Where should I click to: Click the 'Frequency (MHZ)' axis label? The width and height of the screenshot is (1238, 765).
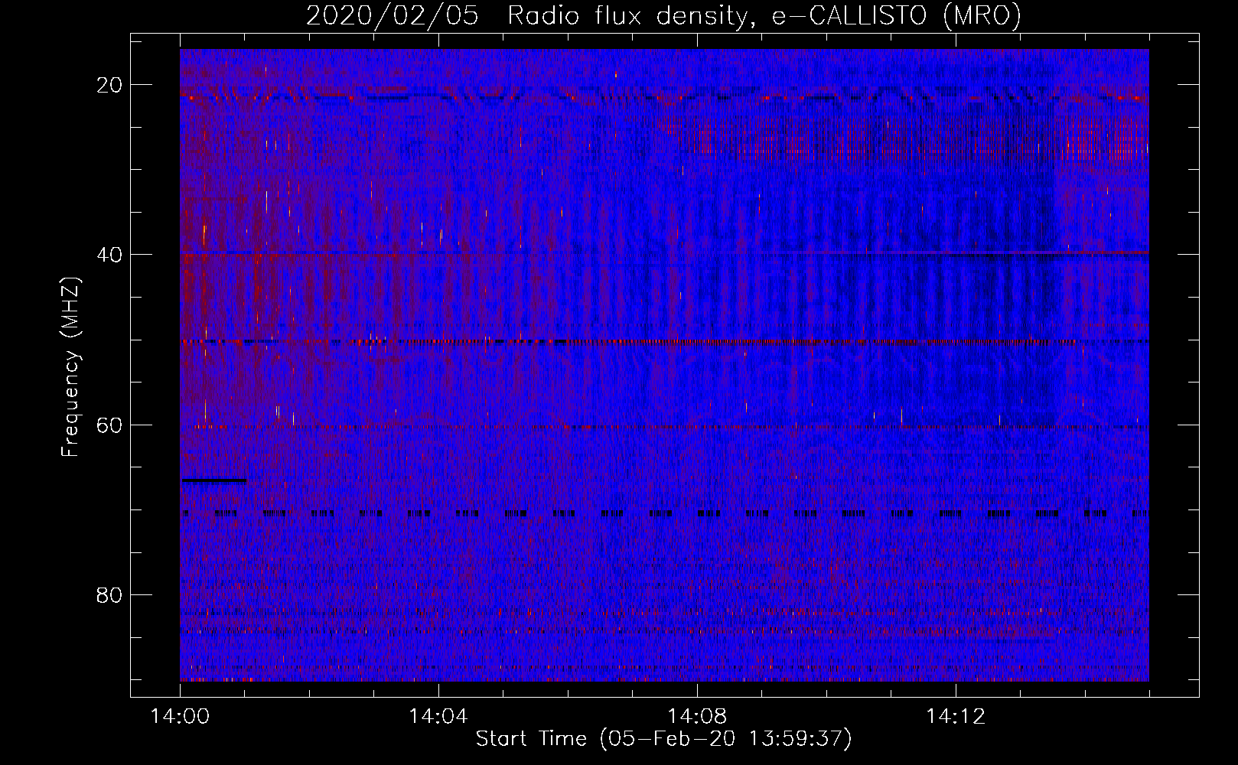coord(70,368)
